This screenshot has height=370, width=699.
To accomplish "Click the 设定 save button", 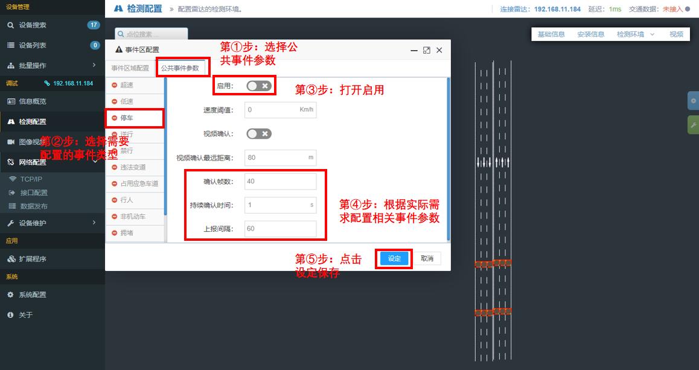I will click(393, 258).
